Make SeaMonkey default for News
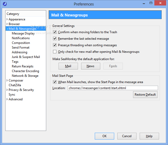The height and width of the screenshot is (145, 168). pos(91,66)
